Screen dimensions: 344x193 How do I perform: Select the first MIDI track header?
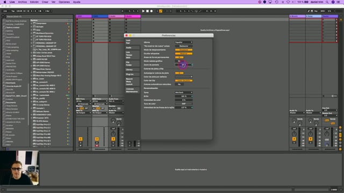(x=84, y=16)
